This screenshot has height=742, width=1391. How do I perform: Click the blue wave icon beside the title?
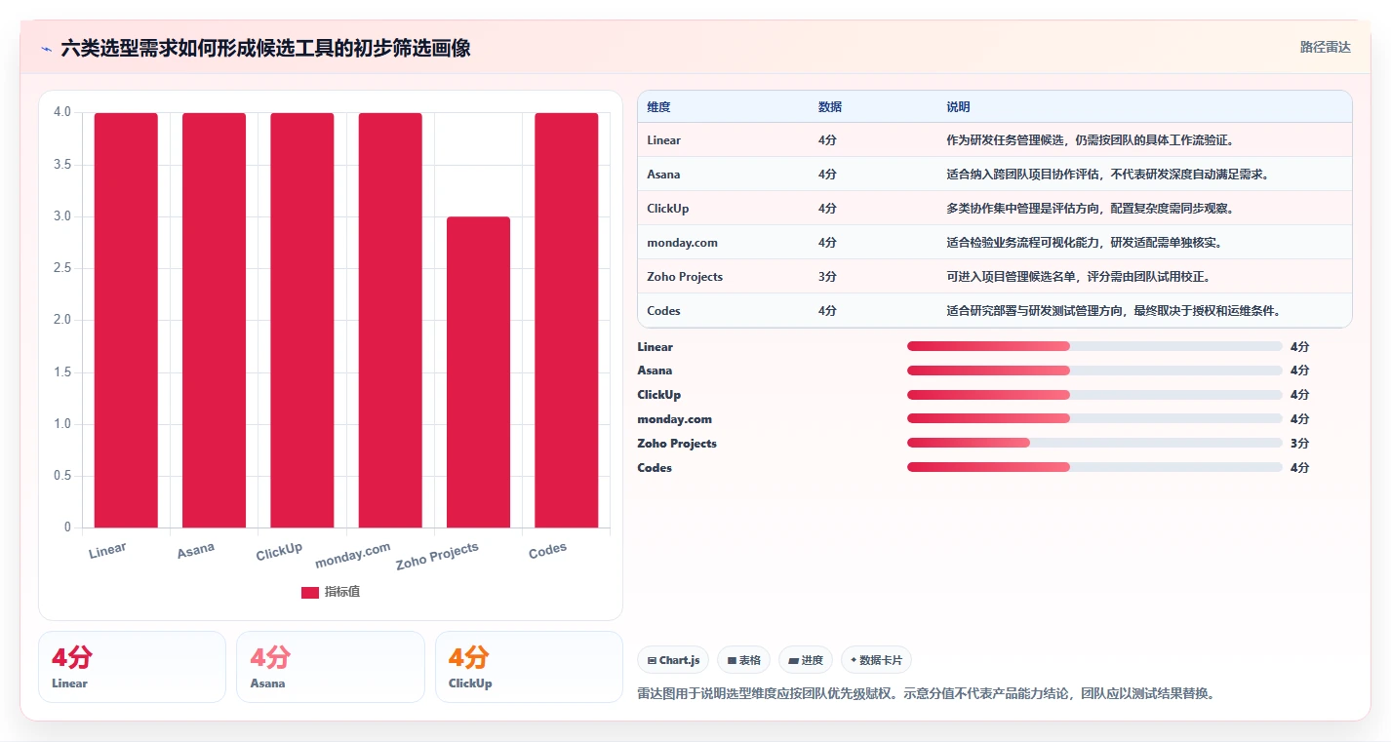coord(46,49)
